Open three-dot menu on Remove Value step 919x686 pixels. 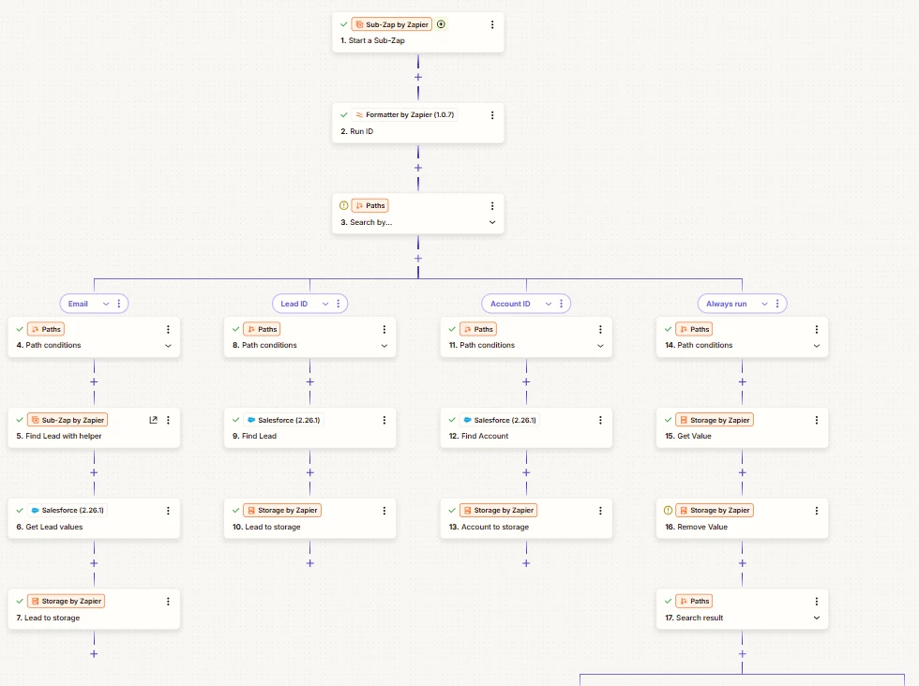817,511
